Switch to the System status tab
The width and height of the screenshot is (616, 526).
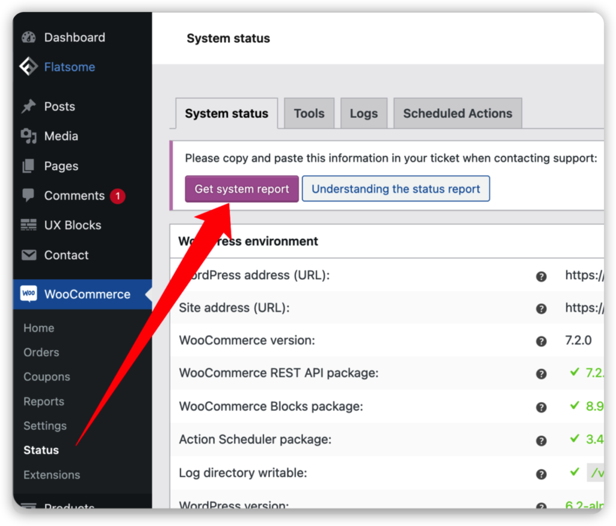(x=227, y=113)
